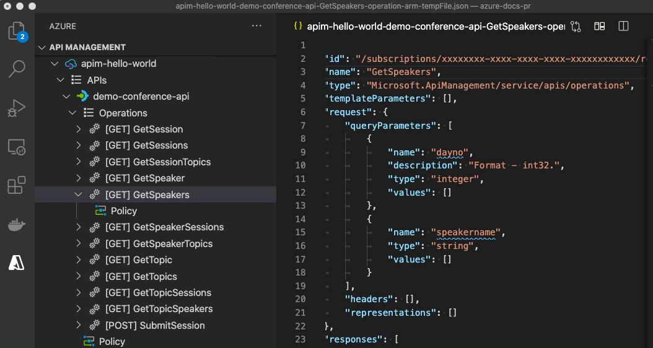Screen dimensions: 653x348
Task: Click the Split Editor Right icon
Action: [x=623, y=26]
